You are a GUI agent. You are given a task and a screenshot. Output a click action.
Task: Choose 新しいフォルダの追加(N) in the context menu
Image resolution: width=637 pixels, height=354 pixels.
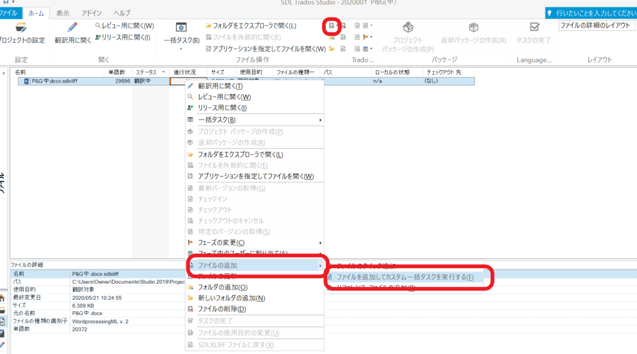(x=254, y=299)
